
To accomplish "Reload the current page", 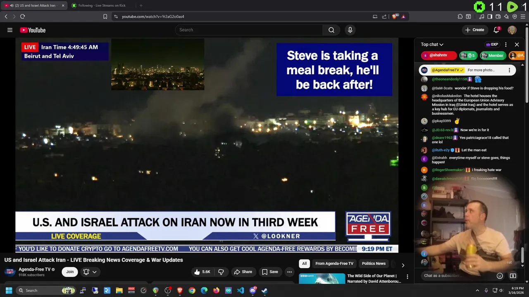I will point(22,16).
